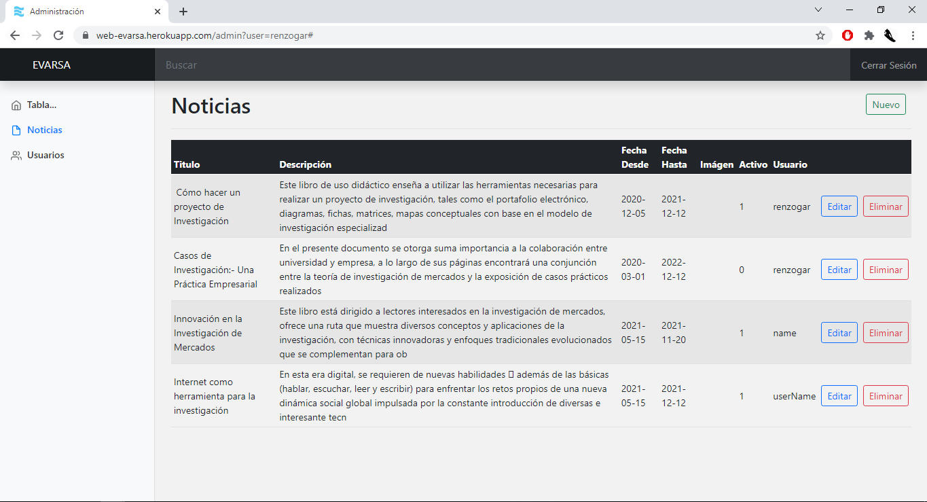Open the Noticias sidebar item
927x502 pixels.
45,130
